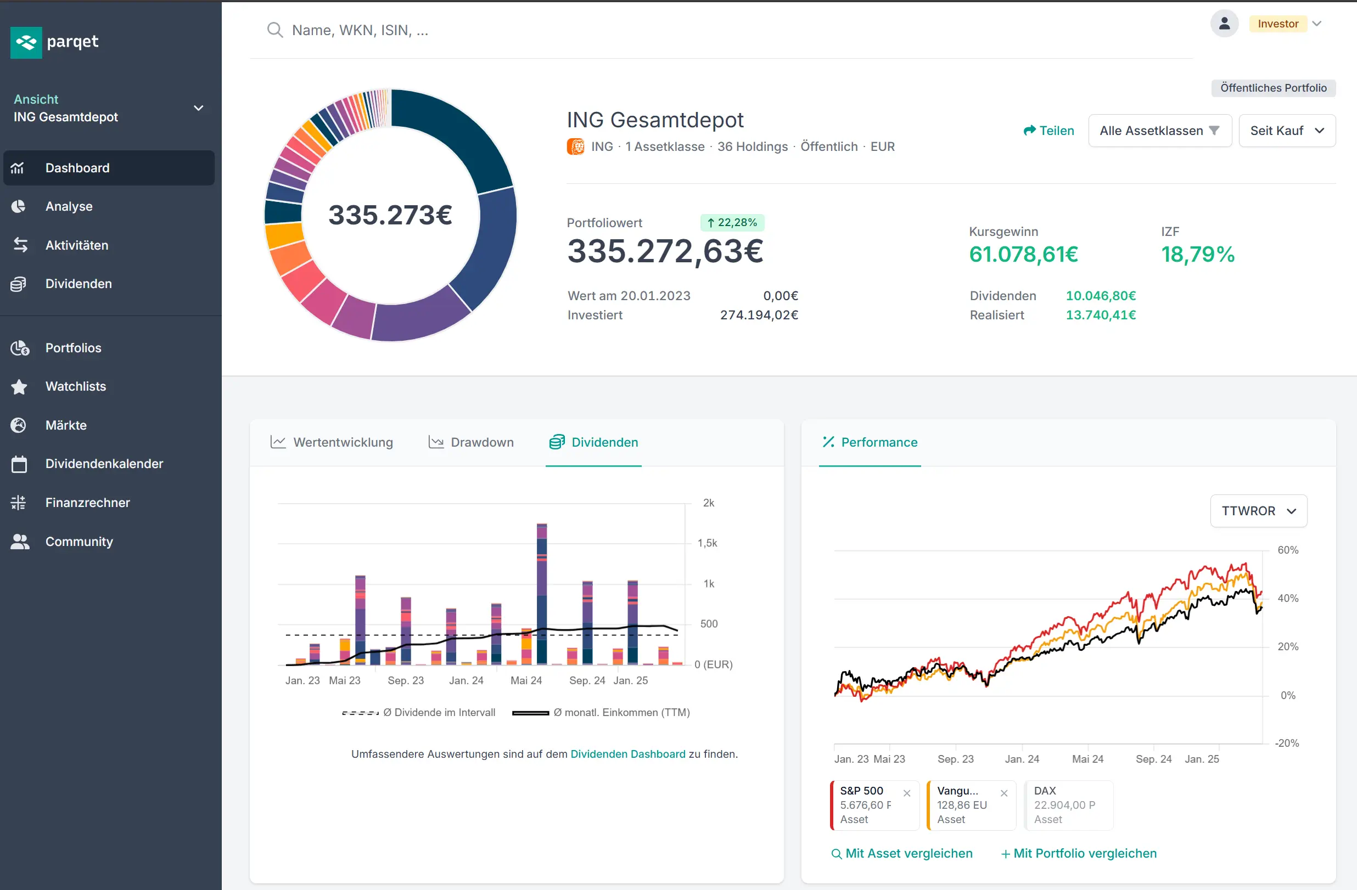Click the parqet logo icon

(x=26, y=42)
